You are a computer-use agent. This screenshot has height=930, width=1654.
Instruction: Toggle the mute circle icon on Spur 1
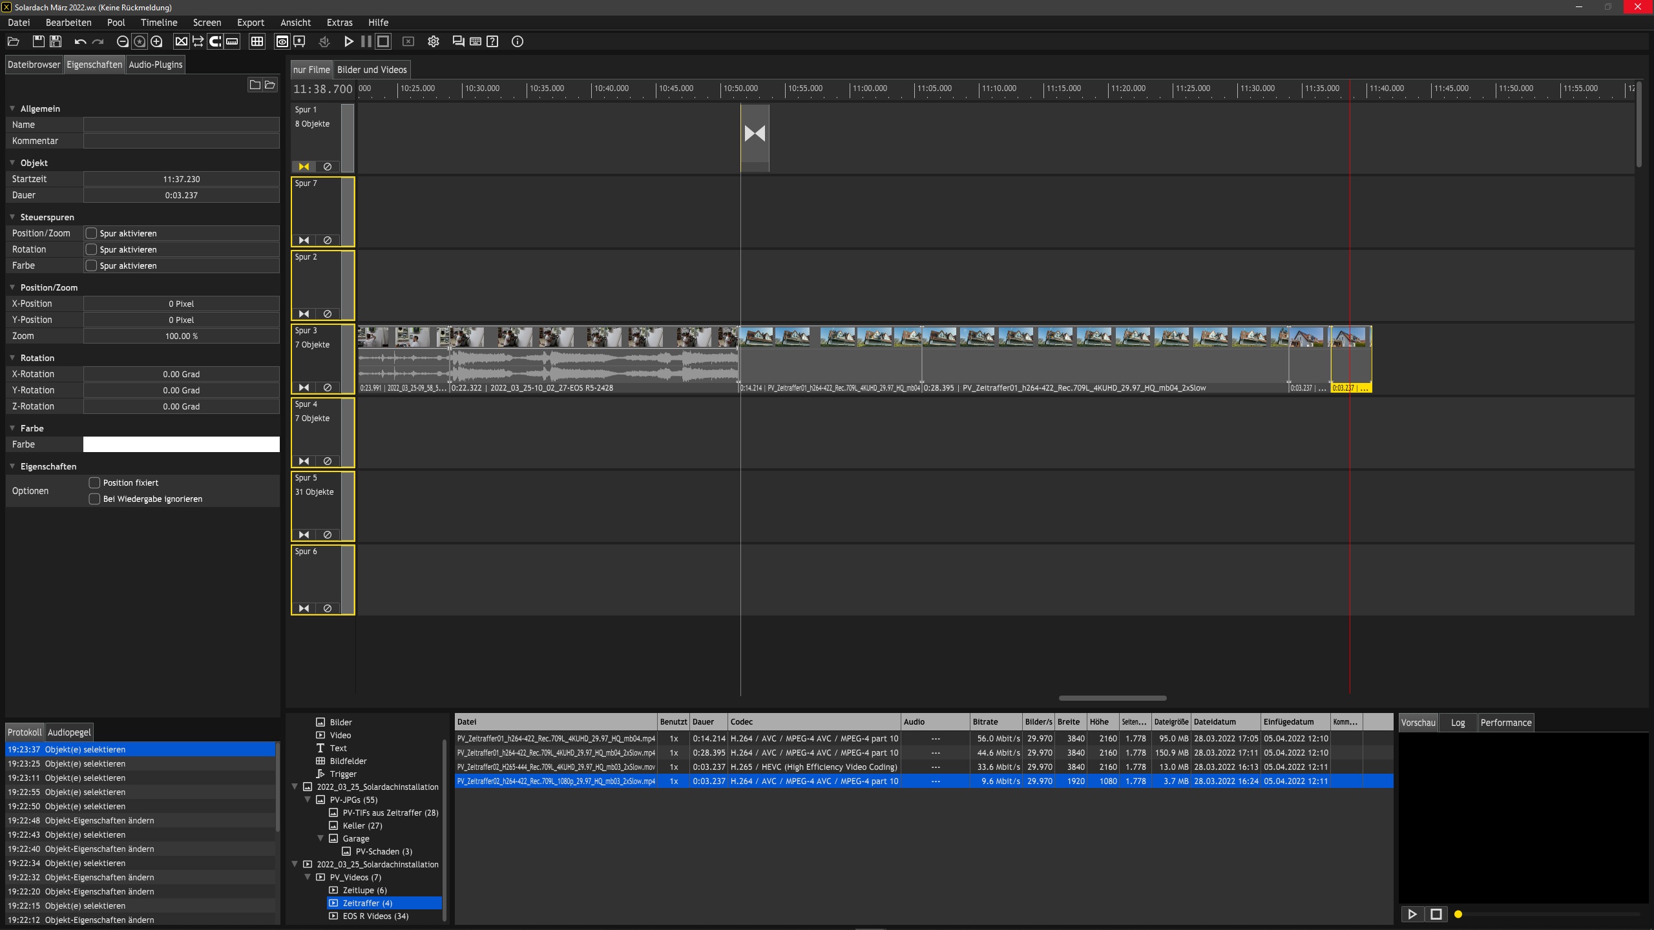click(328, 167)
